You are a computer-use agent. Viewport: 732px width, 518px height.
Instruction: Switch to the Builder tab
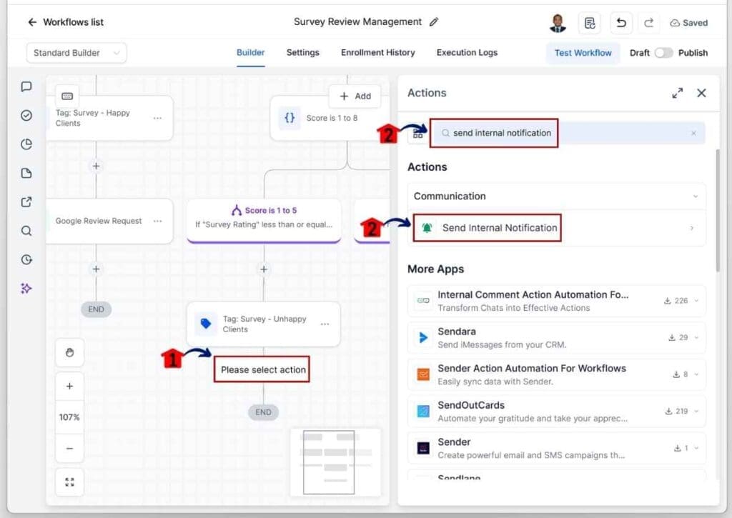[250, 53]
